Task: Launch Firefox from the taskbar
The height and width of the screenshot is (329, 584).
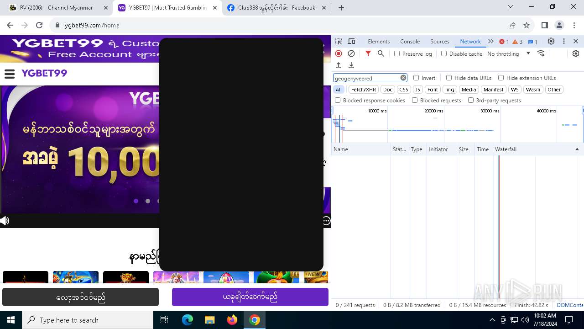Action: click(x=232, y=320)
